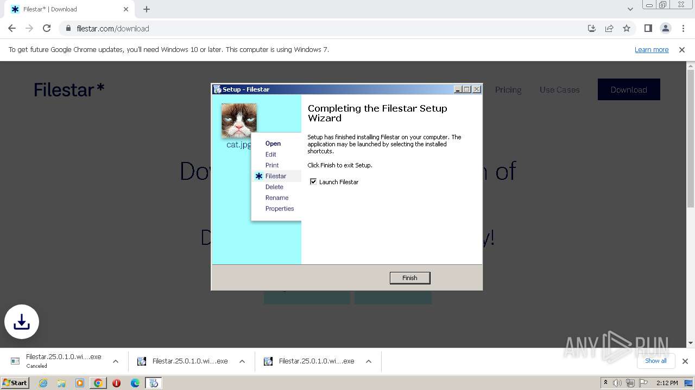Screen dimensions: 695x390
Task: Click the Show desktop button at taskbar end
Action: [688, 383]
